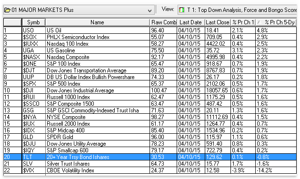Click the $VIX 1-day change -3.9%

(x=243, y=170)
